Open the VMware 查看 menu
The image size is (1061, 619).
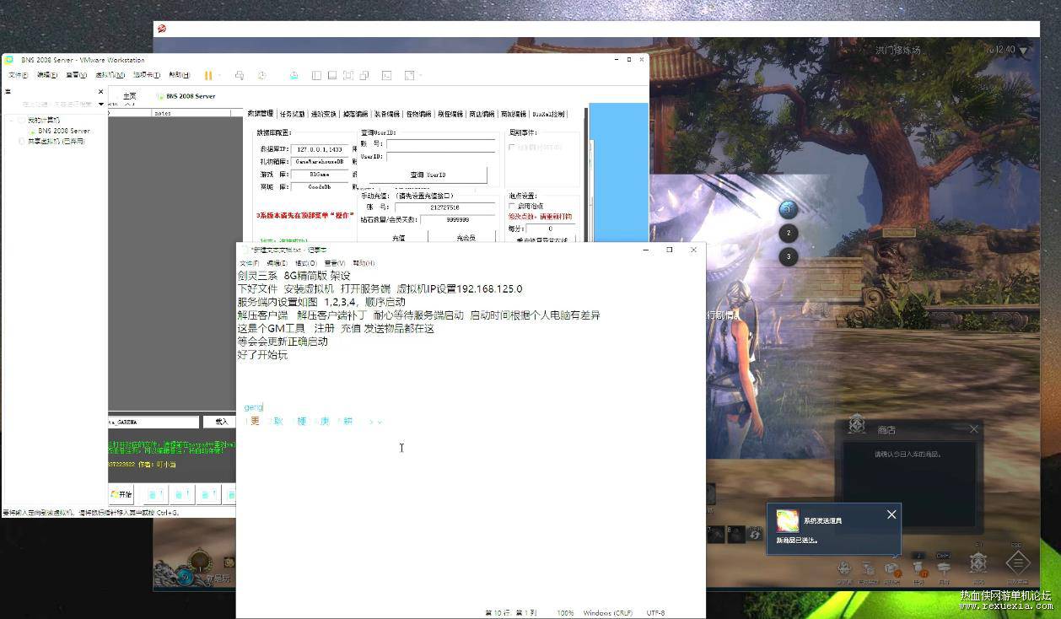76,75
